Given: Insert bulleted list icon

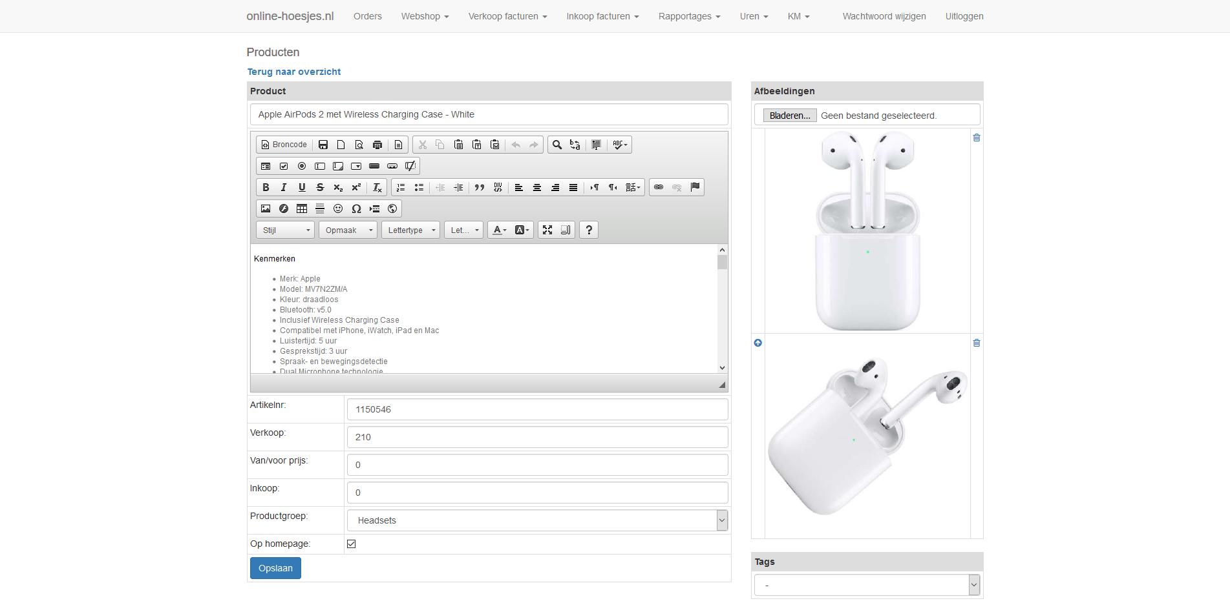Looking at the screenshot, I should (x=419, y=187).
